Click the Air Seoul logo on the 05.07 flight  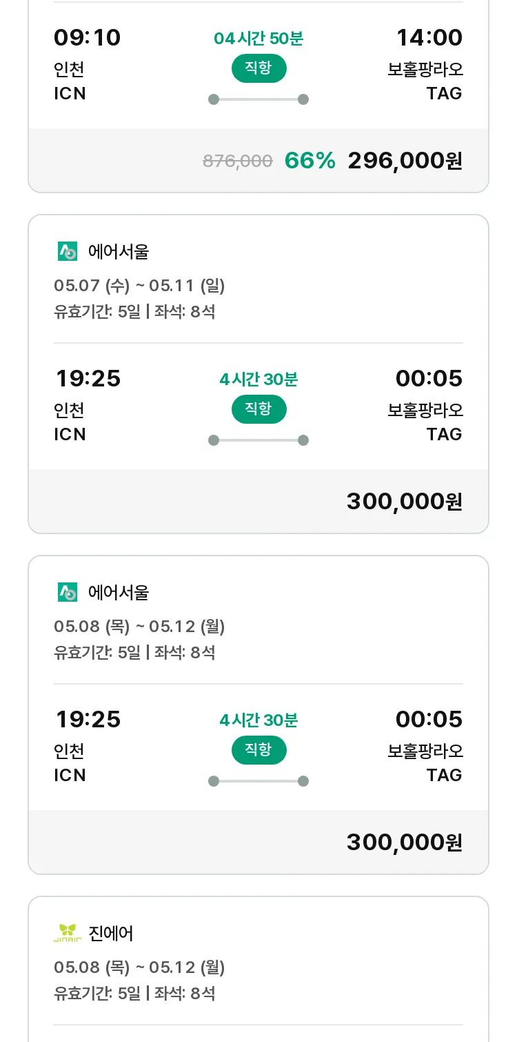coord(68,252)
